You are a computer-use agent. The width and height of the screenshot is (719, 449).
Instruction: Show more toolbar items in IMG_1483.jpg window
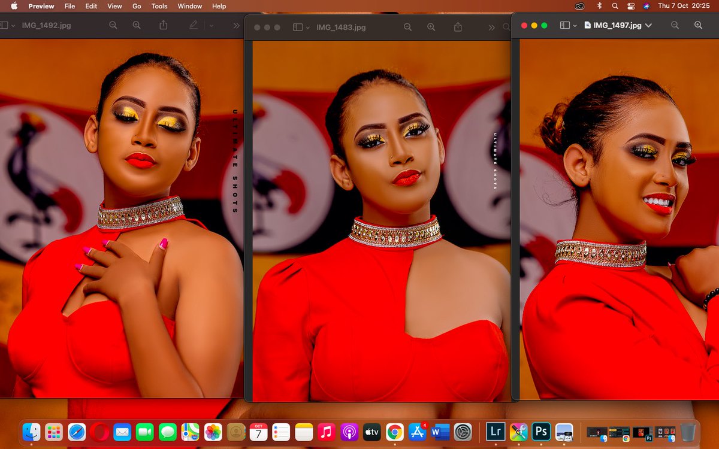click(x=492, y=28)
